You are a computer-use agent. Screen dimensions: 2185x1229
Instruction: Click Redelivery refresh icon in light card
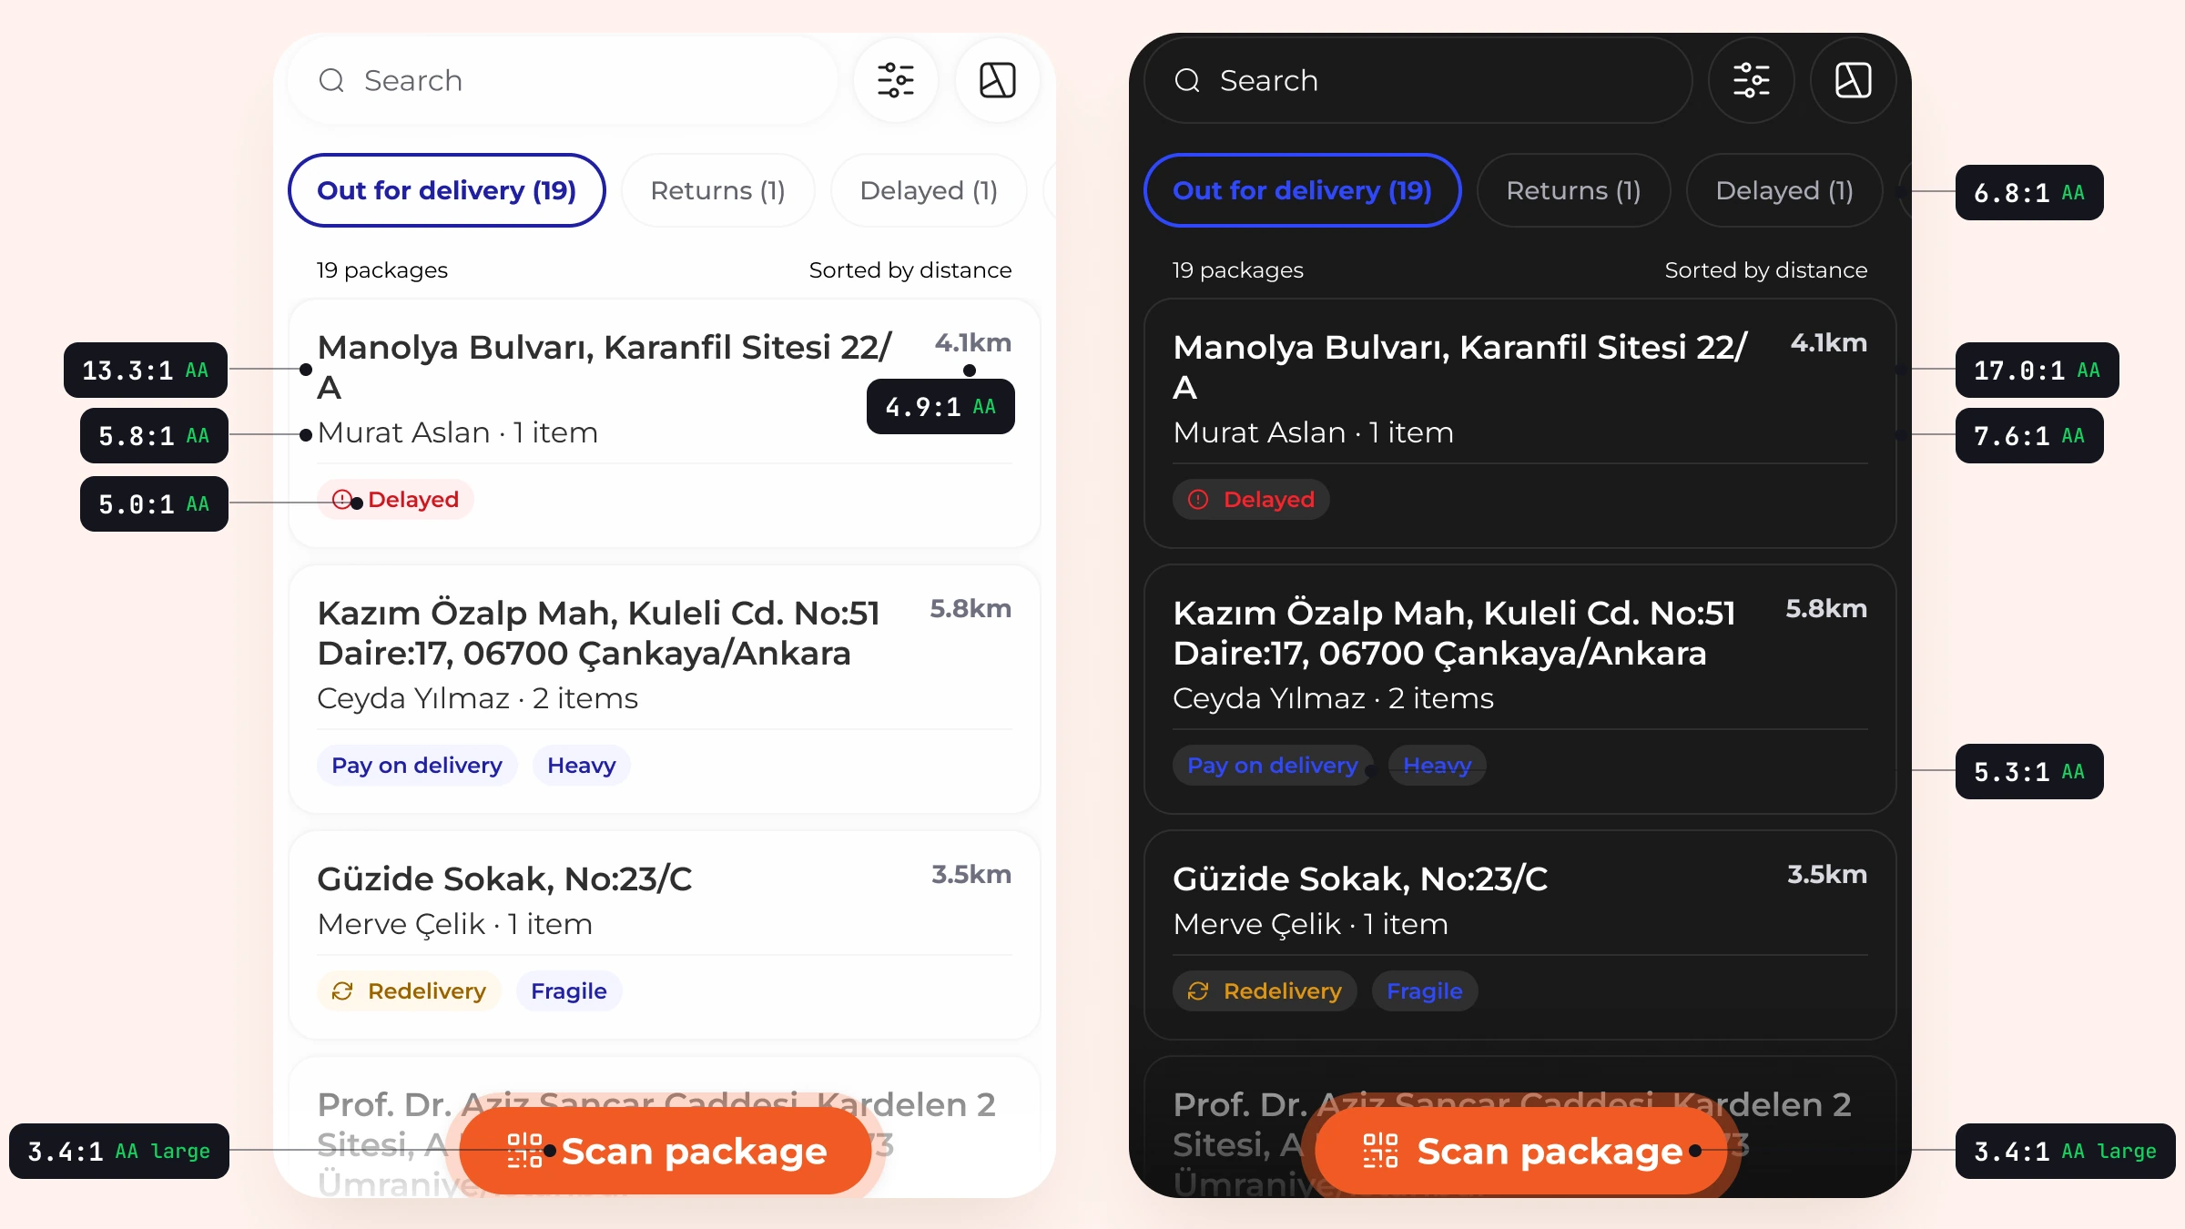342,990
